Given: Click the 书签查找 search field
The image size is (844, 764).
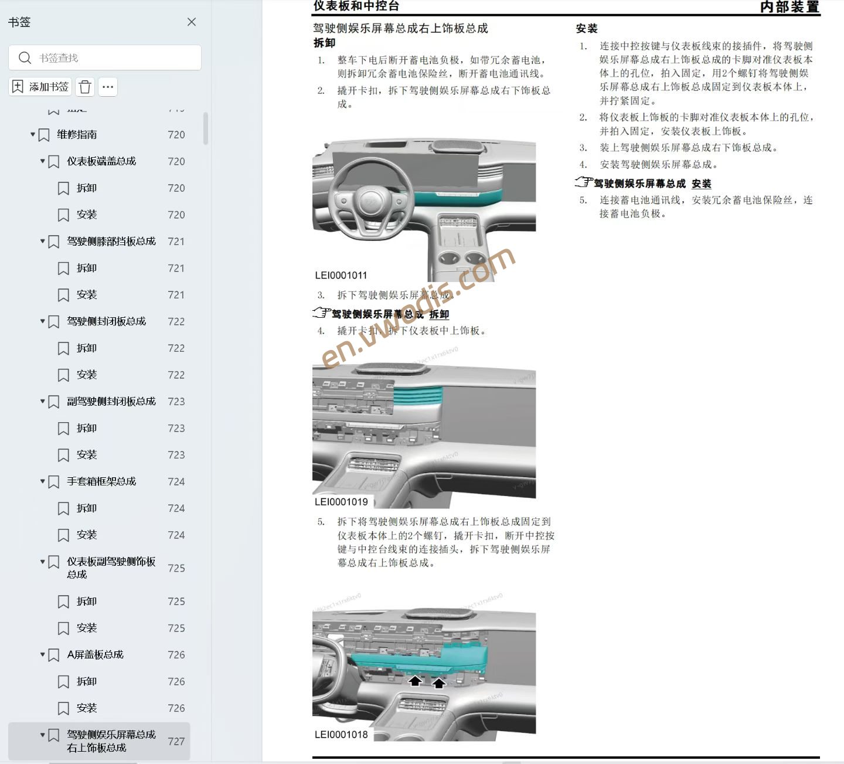Looking at the screenshot, I should [x=105, y=57].
